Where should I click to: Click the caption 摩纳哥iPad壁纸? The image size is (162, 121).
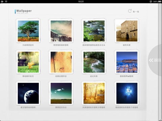point(127,76)
